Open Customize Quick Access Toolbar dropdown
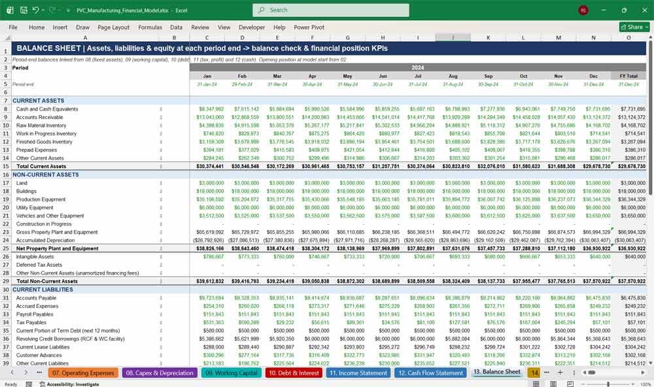654x387 pixels. tap(69, 10)
